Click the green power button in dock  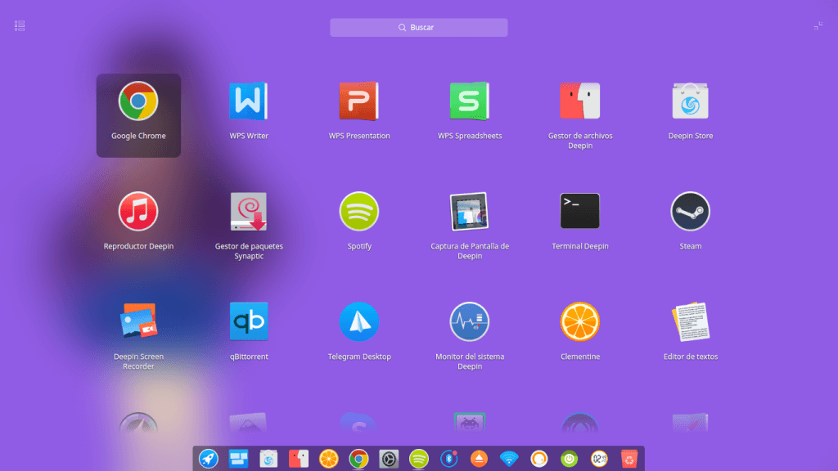coord(570,459)
